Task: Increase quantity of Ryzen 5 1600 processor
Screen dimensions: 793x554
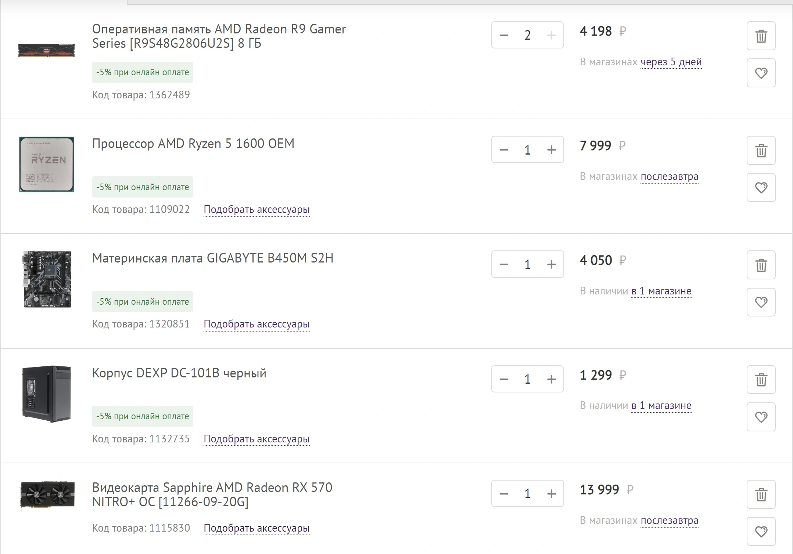Action: (x=551, y=150)
